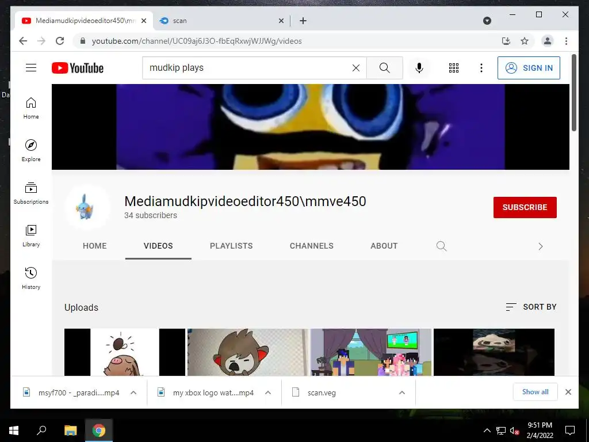
Task: Open a new Chrome tab
Action: coord(303,21)
